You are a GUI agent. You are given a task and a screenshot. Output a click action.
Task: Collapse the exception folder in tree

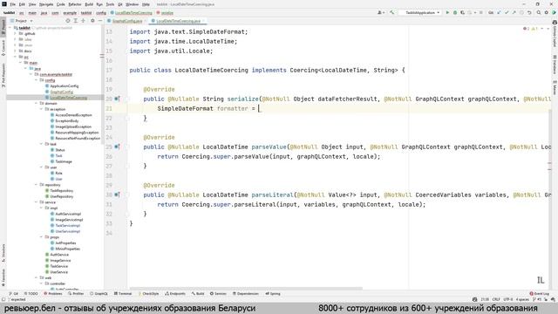coord(41,109)
